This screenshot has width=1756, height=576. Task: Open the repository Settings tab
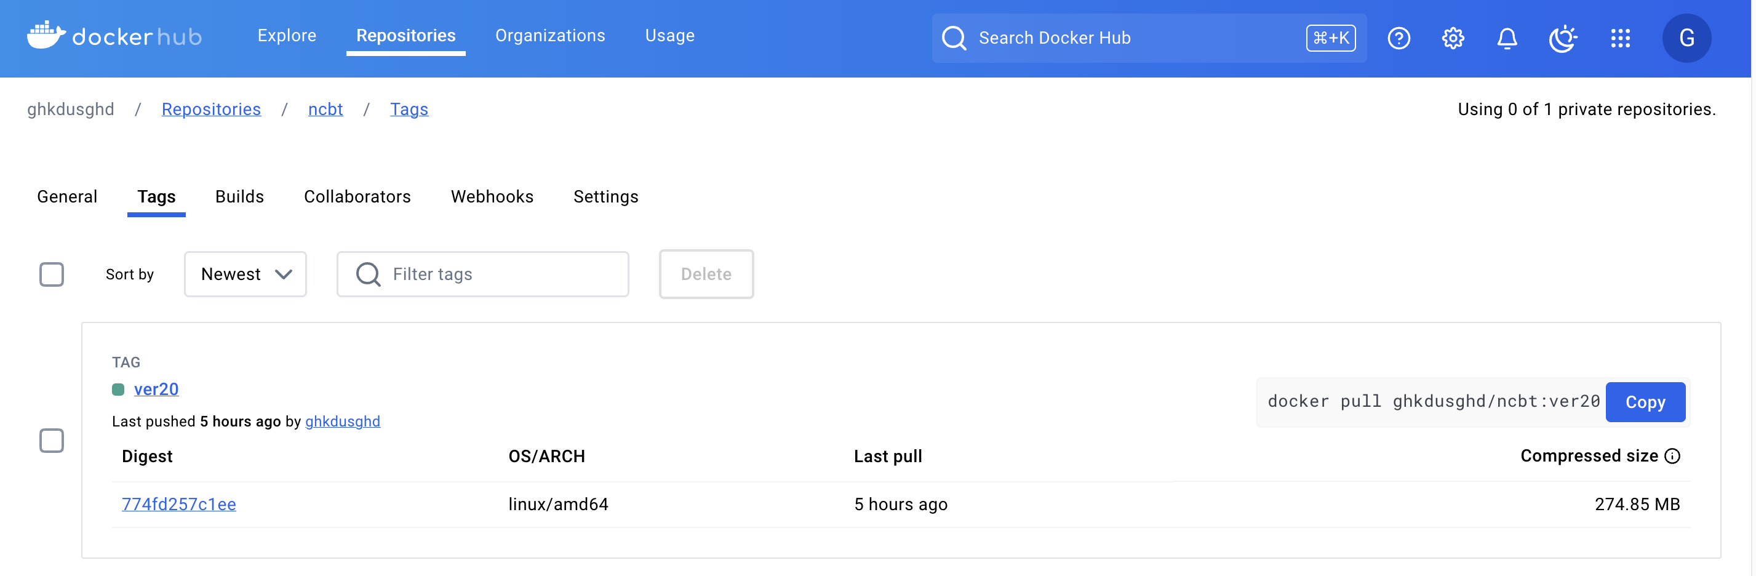605,196
